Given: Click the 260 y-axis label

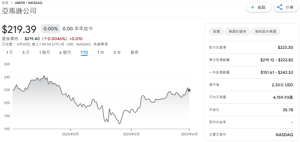Looking at the screenshot, I should tap(7, 64).
